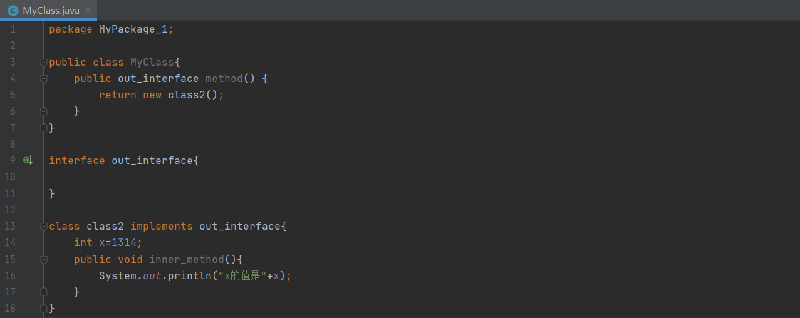Click the fold end marker on line 18
800x318 pixels.
43,308
